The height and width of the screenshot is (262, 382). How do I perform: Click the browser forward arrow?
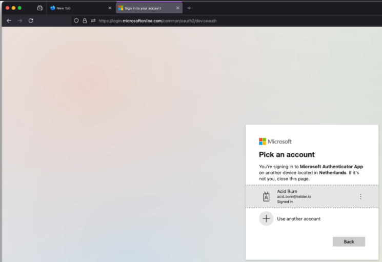[20, 21]
